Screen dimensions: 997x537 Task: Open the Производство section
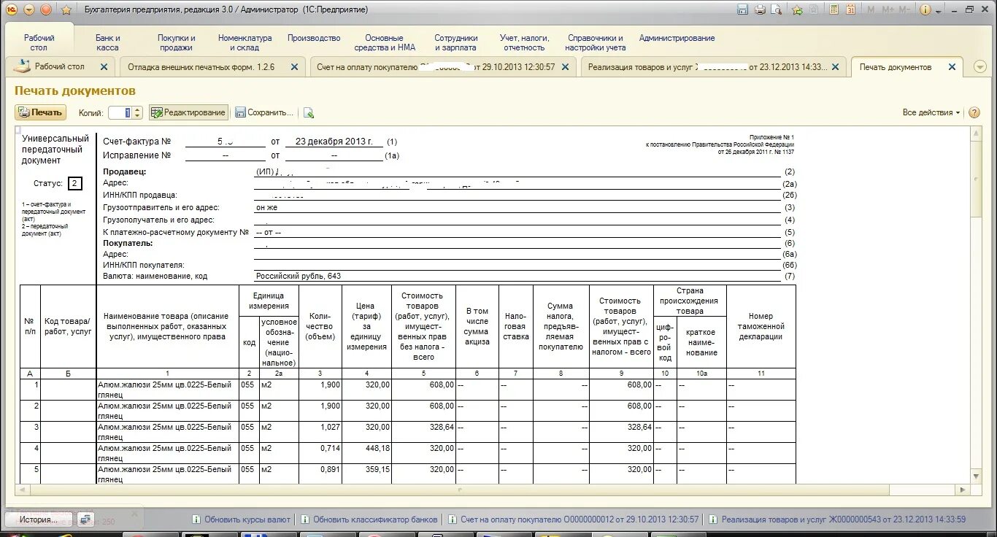(314, 38)
